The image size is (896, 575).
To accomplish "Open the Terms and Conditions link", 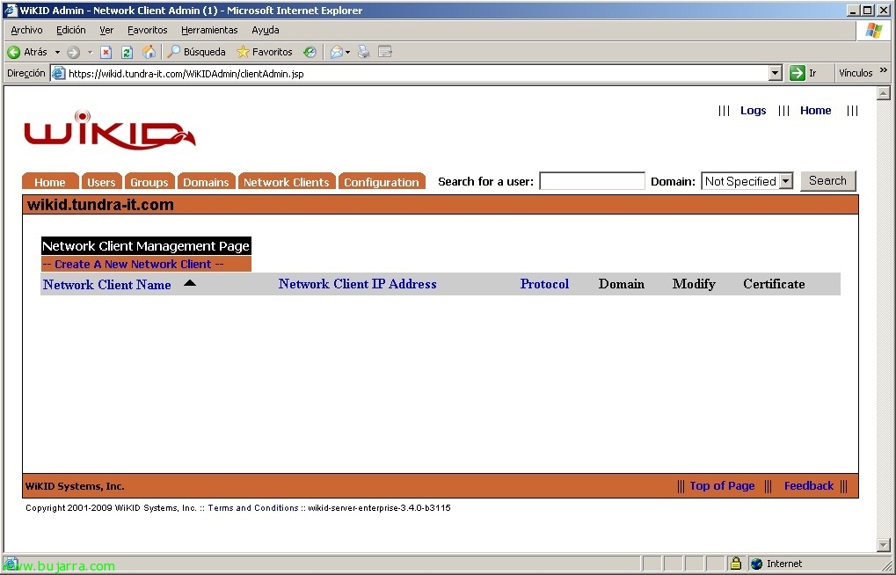I will click(x=253, y=507).
